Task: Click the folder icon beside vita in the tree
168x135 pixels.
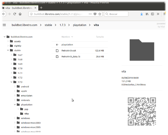Action: click(x=22, y=114)
